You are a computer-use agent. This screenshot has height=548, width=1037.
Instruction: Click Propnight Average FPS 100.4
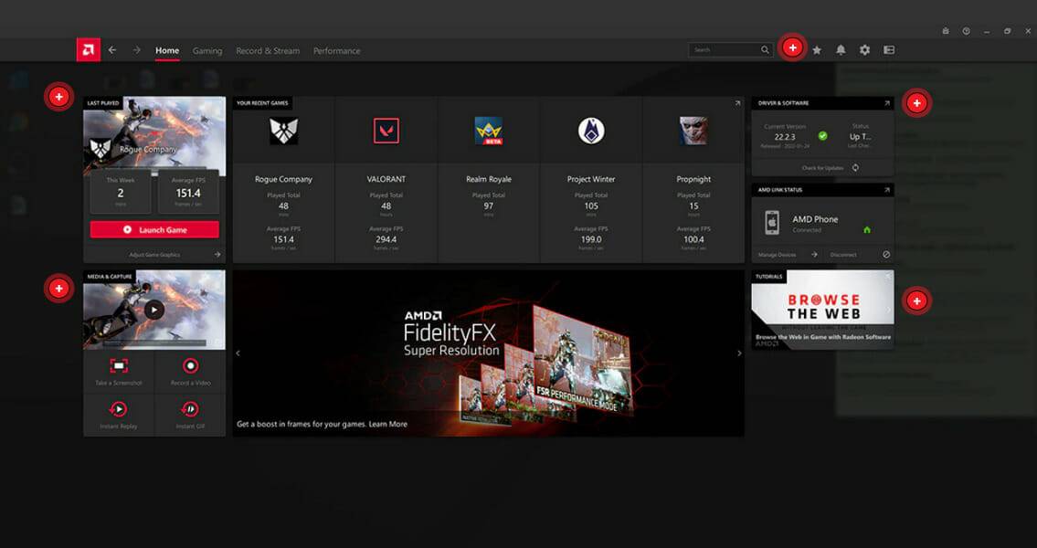(693, 239)
